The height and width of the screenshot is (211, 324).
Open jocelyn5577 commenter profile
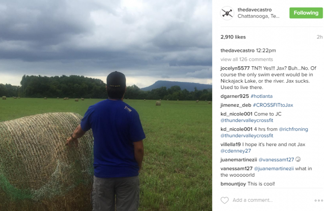coord(235,68)
